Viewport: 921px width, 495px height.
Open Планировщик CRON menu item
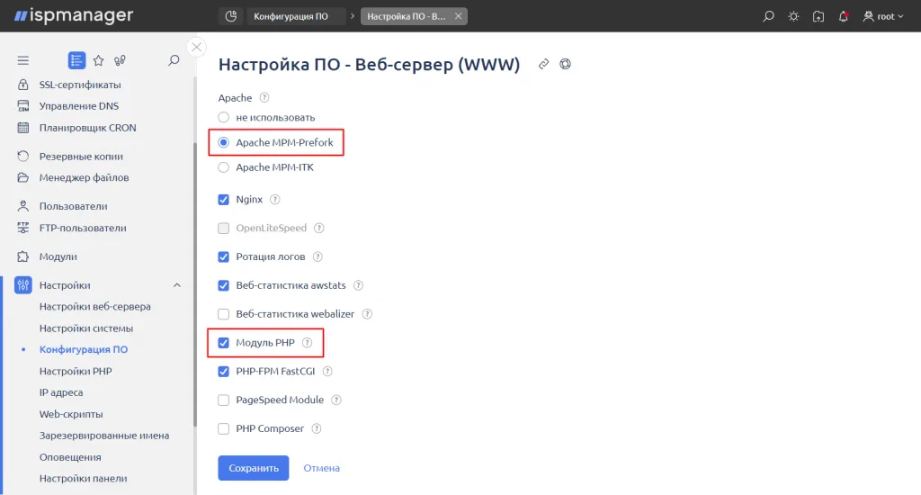click(87, 128)
